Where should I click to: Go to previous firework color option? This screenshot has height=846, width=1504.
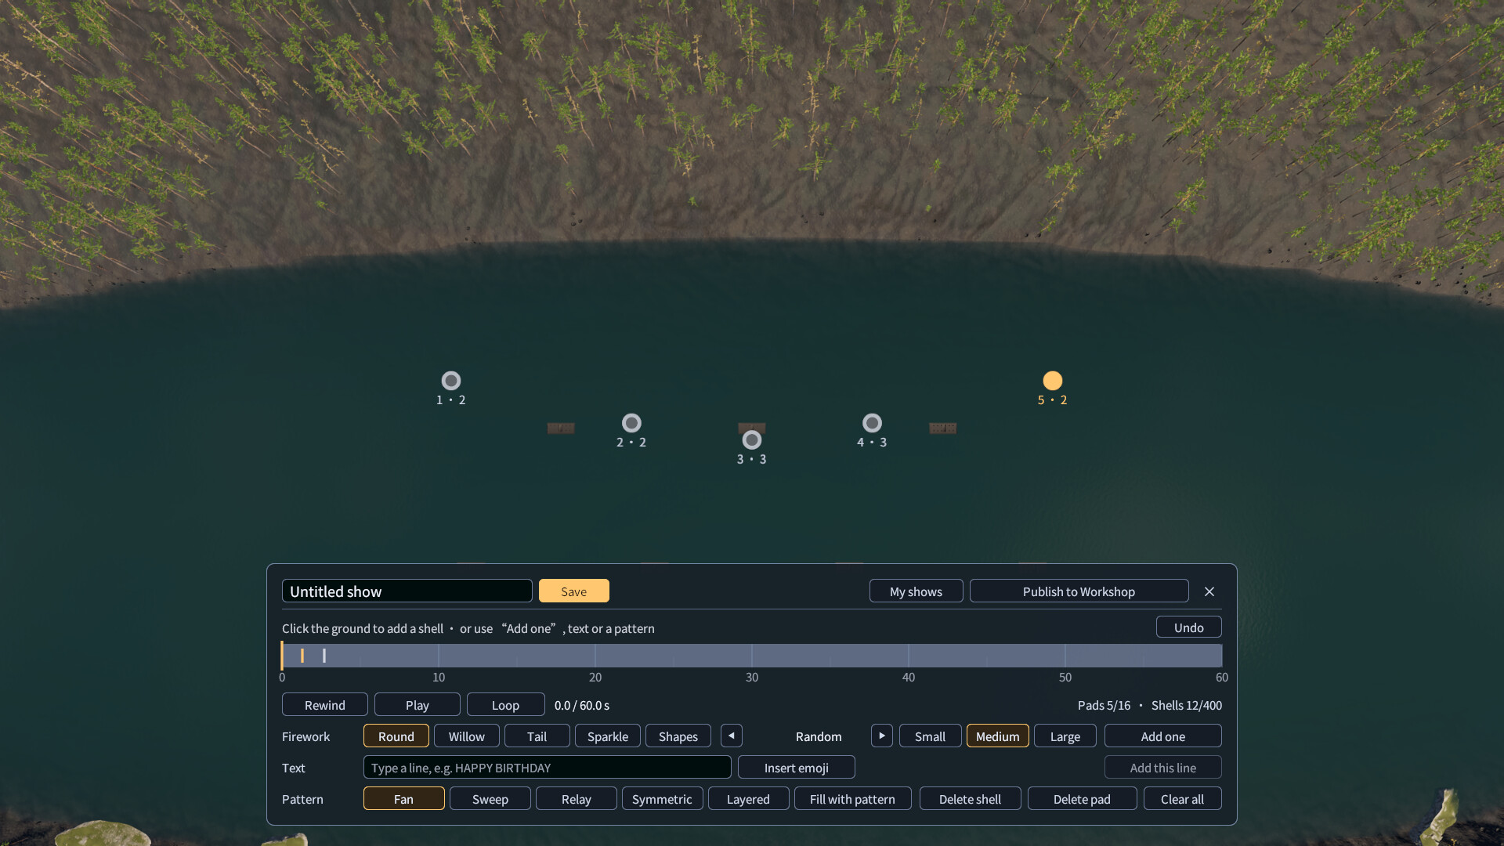tap(732, 736)
